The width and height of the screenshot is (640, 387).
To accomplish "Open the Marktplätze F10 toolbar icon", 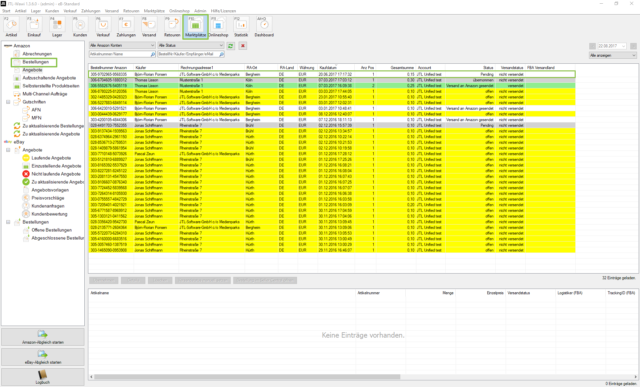I will pos(196,27).
